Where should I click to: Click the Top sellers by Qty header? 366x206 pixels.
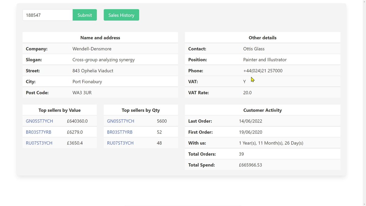(x=141, y=110)
